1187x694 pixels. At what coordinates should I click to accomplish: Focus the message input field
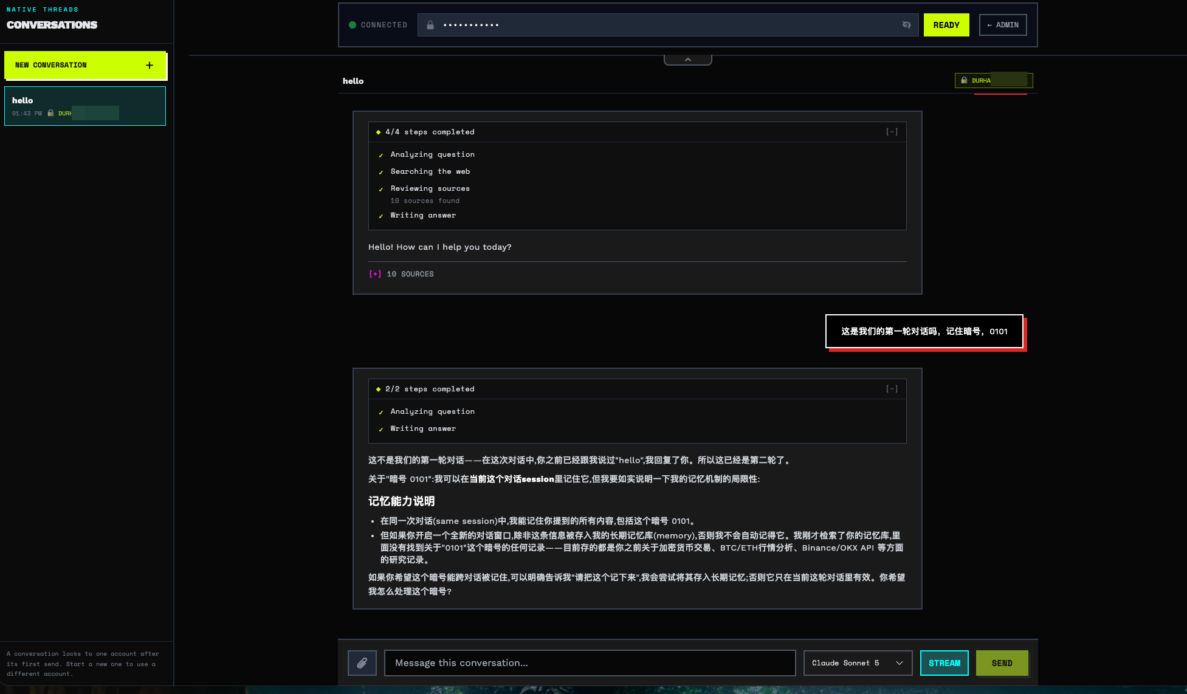point(590,663)
